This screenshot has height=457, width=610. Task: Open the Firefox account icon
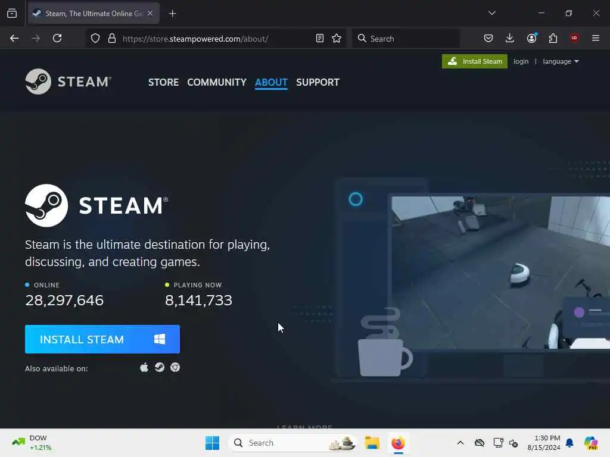532,38
